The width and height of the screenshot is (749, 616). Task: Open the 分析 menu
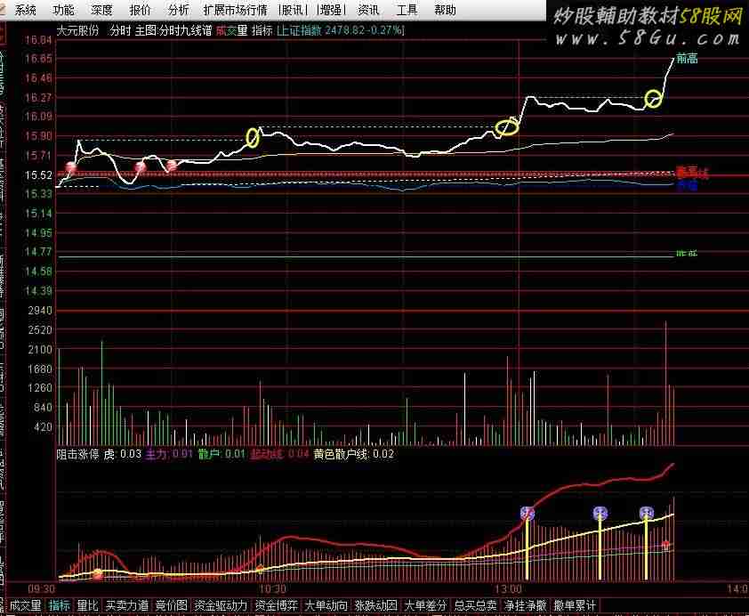(178, 10)
